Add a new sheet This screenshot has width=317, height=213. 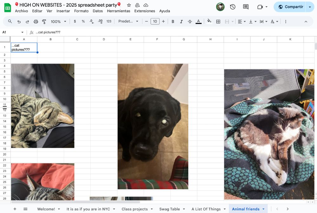pos(15,209)
